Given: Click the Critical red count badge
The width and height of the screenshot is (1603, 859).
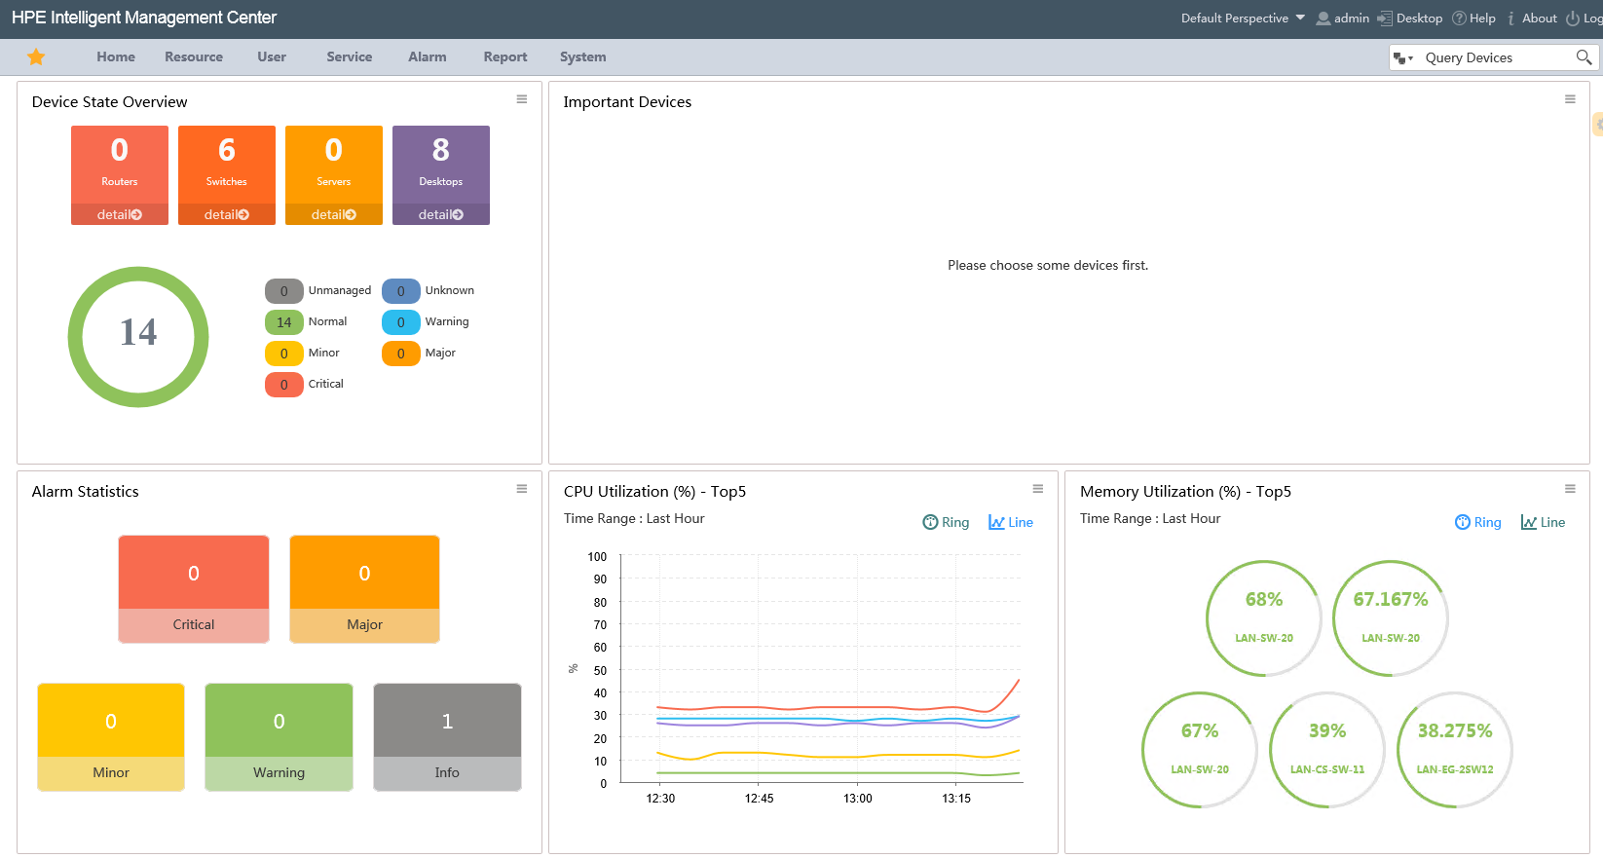Looking at the screenshot, I should [x=284, y=385].
